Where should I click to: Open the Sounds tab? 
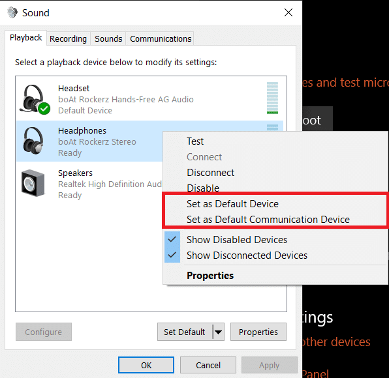pyautogui.click(x=108, y=39)
